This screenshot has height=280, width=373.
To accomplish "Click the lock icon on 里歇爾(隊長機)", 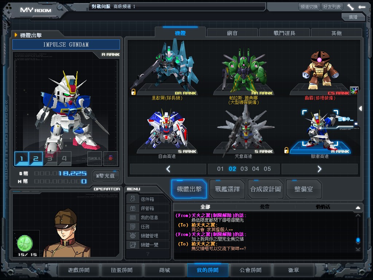I will pyautogui.click(x=133, y=92).
